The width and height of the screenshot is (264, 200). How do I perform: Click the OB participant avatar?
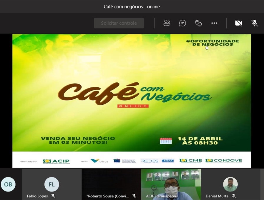(x=8, y=184)
